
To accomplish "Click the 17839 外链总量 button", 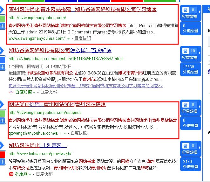I will pyautogui.click(x=191, y=69).
